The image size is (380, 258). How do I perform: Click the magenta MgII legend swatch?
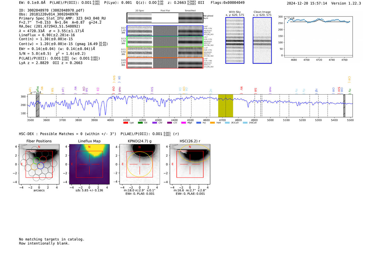184,123
